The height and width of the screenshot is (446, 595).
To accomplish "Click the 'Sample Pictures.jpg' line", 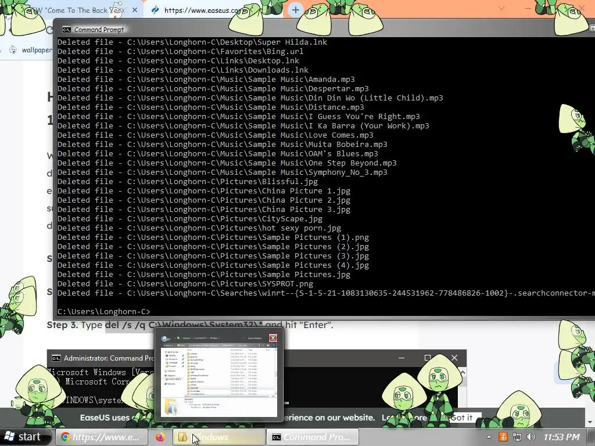I will [204, 274].
